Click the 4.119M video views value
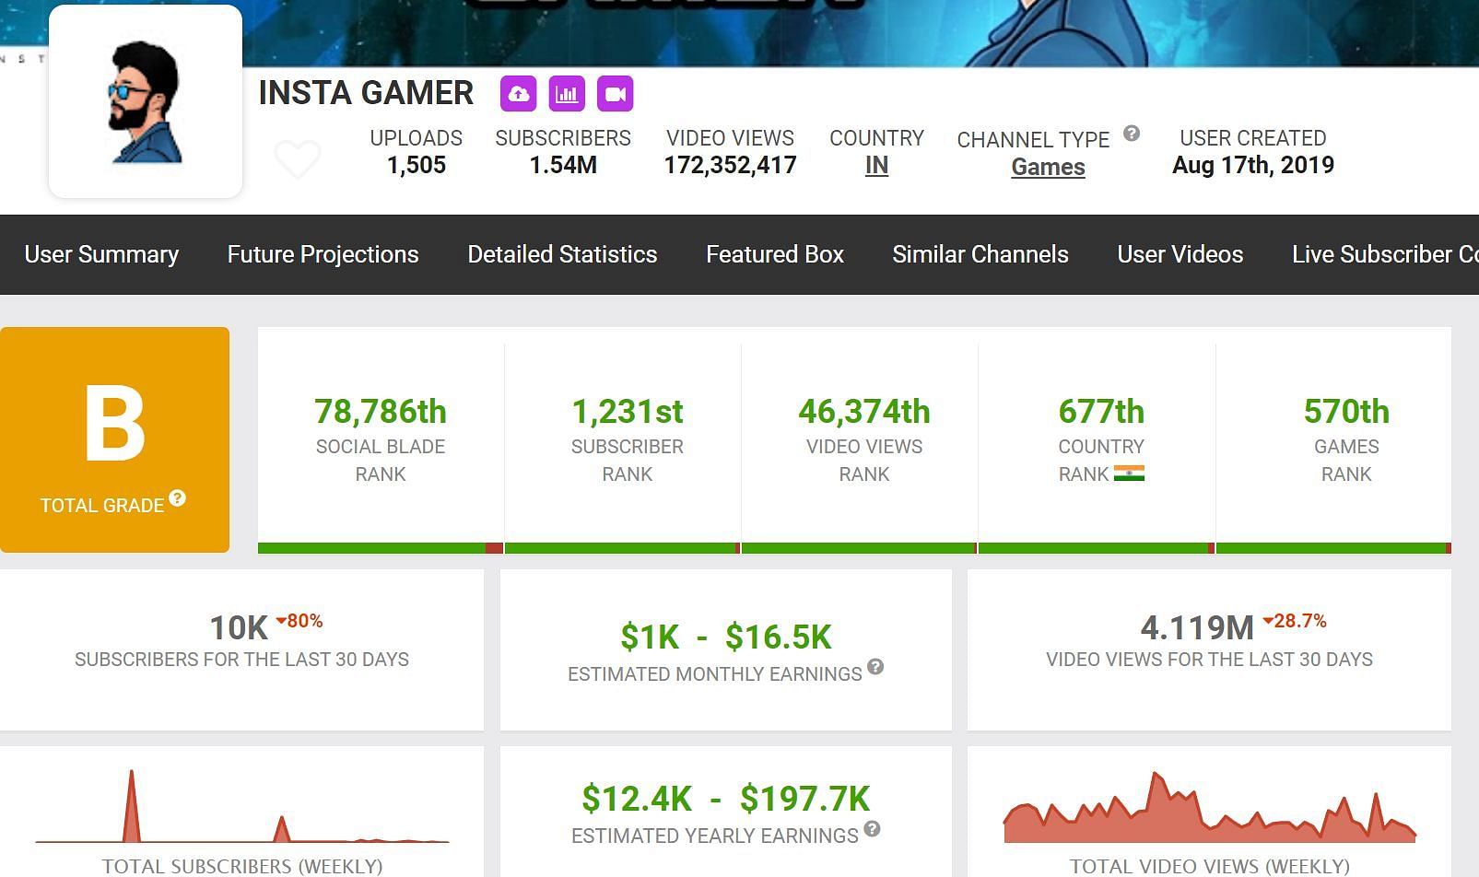Screen dimensions: 1479x877 [1197, 628]
